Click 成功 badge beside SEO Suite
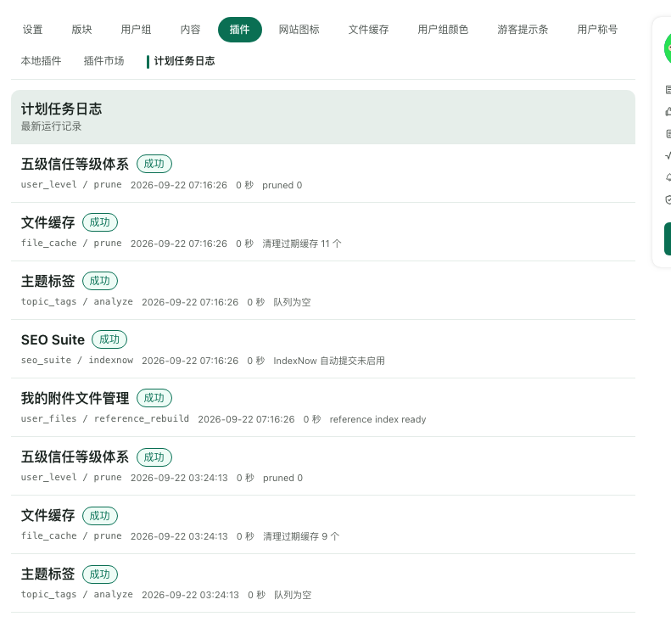The width and height of the screenshot is (671, 622). (x=109, y=339)
